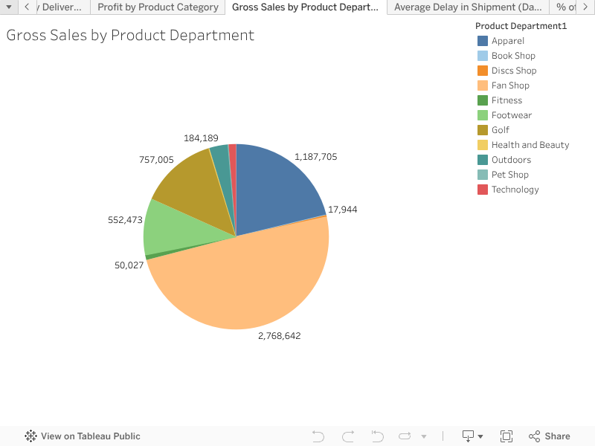595x446 pixels.
Task: Click the Tableau logo icon
Action: point(30,436)
